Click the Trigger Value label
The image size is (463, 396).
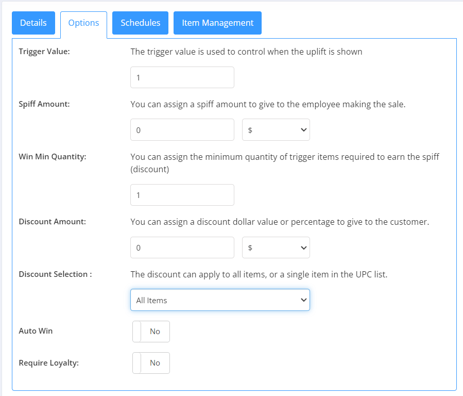click(44, 52)
